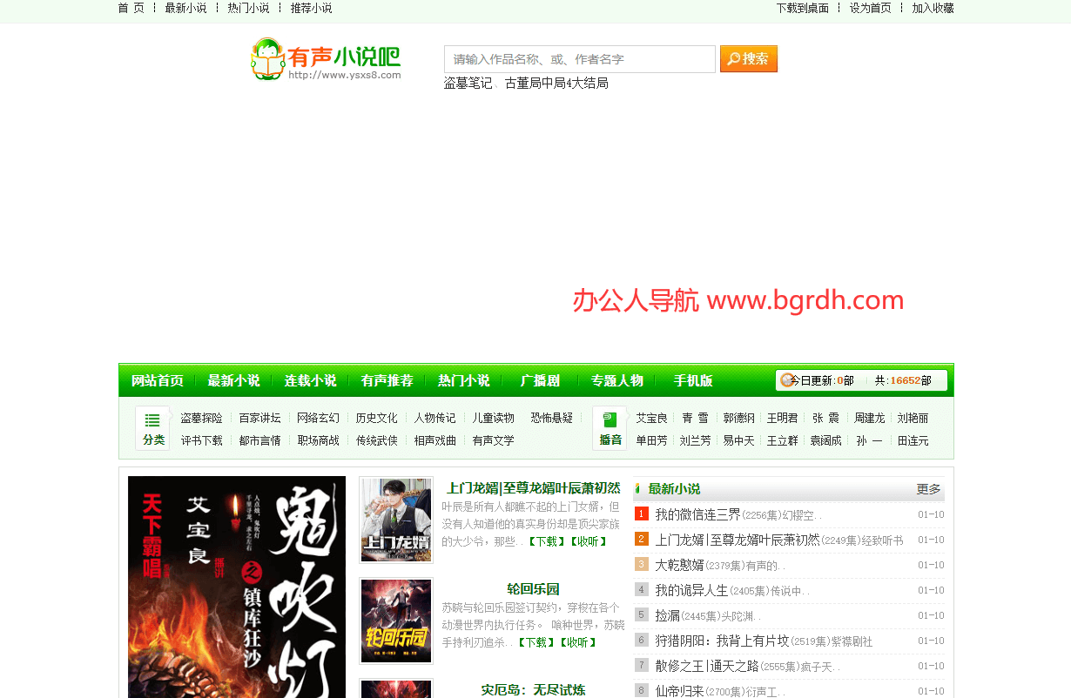The width and height of the screenshot is (1071, 698).
Task: Click the 【下载】 link for 轮回乐园
Action: pos(535,642)
